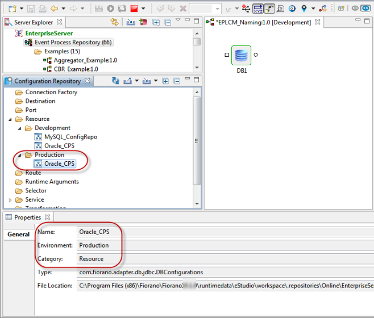Viewport: 374px width, 318px height.
Task: Toggle the stepped route layout button
Action: point(269,9)
